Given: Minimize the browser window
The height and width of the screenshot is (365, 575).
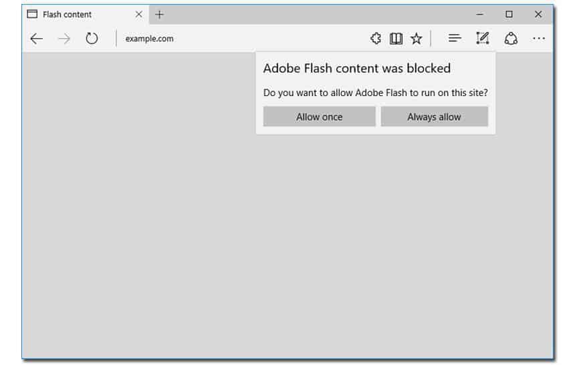Looking at the screenshot, I should coord(479,14).
